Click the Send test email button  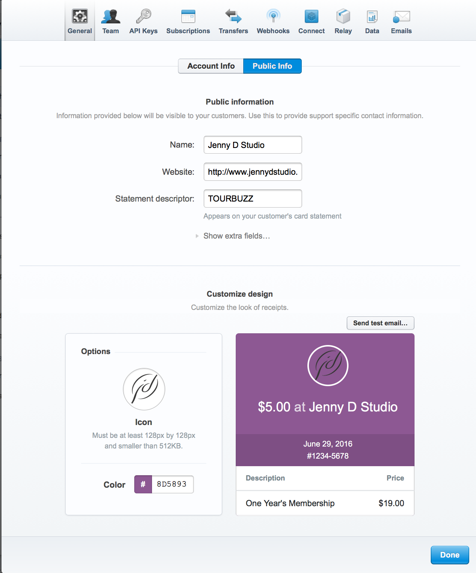pyautogui.click(x=380, y=323)
